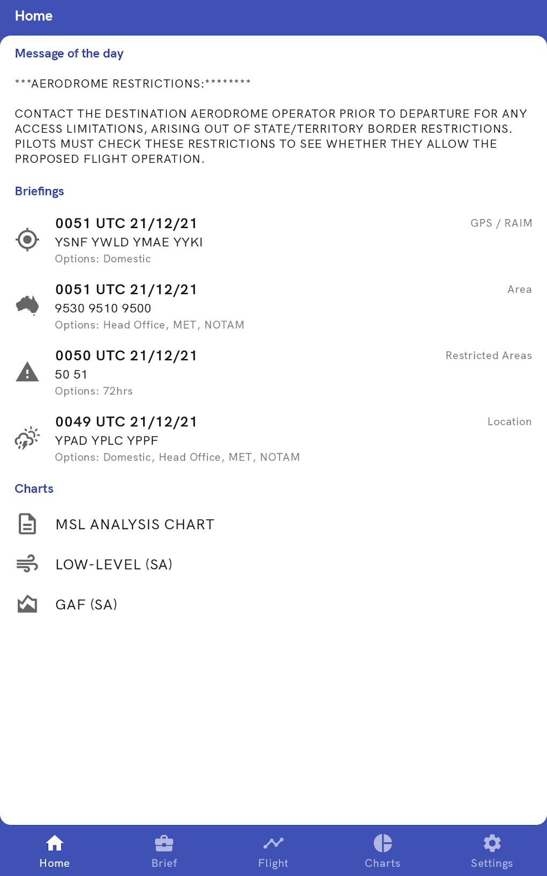Tap the Australia map Area briefing icon

pos(27,305)
